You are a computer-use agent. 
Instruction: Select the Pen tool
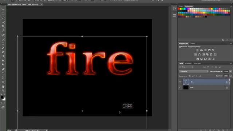[x=3, y=69]
